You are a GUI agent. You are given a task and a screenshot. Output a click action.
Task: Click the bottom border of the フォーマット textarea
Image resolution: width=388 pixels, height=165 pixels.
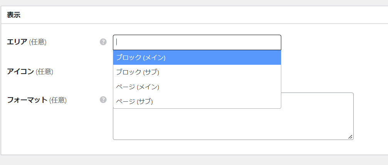coord(233,140)
